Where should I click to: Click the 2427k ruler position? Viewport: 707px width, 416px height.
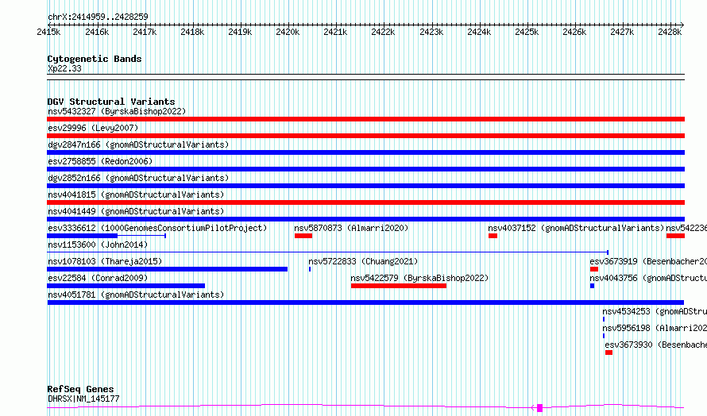click(622, 32)
